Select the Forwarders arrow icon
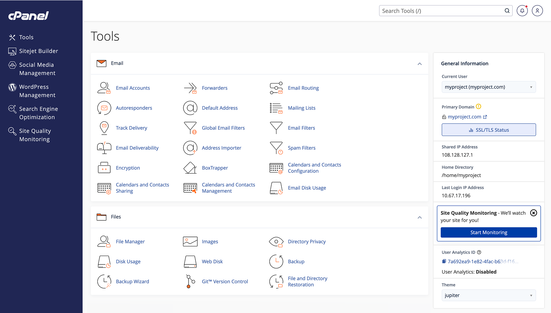 point(190,88)
